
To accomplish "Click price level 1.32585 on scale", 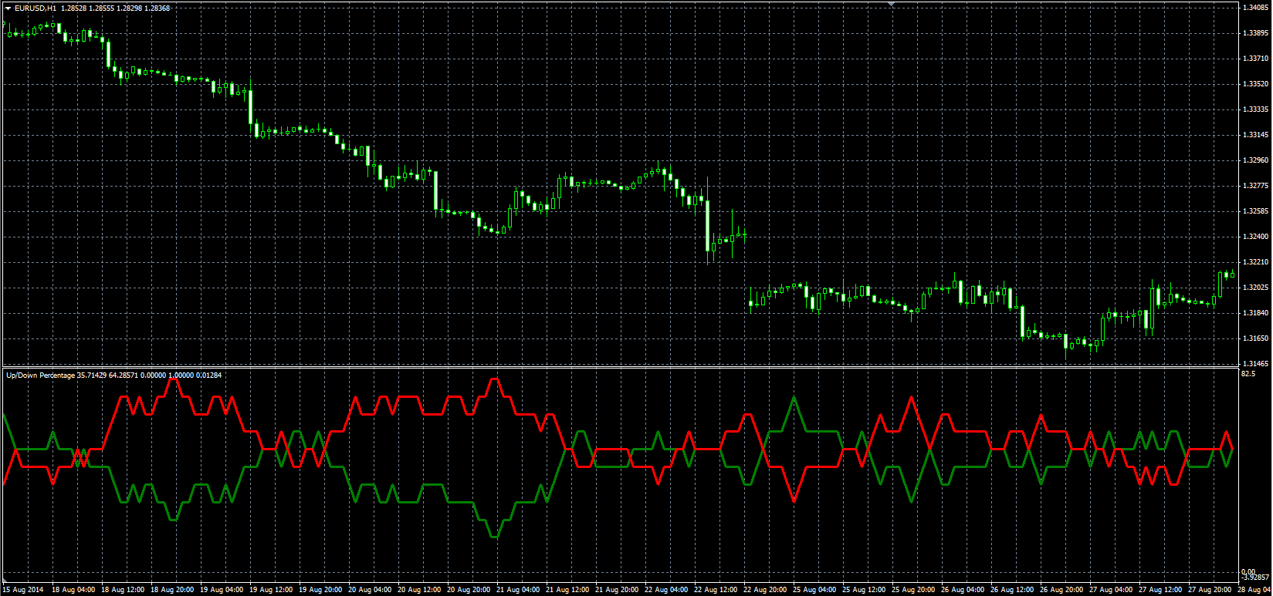I will (x=1256, y=211).
